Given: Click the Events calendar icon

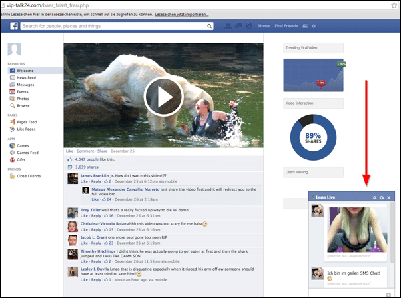Looking at the screenshot, I should (12, 91).
